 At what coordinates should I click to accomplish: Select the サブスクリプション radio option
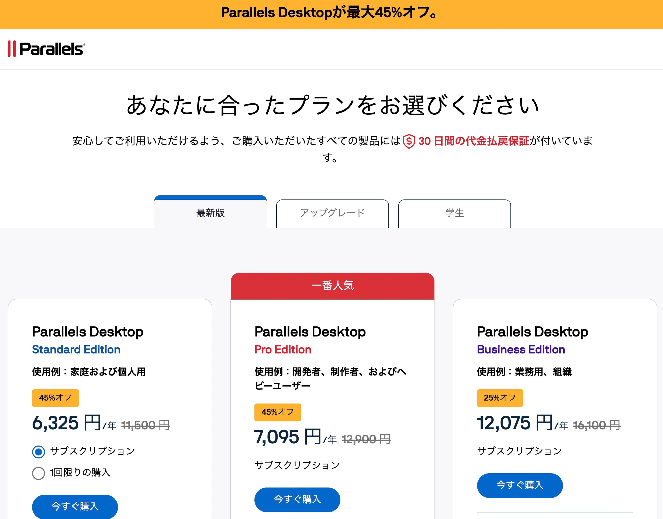[x=39, y=451]
